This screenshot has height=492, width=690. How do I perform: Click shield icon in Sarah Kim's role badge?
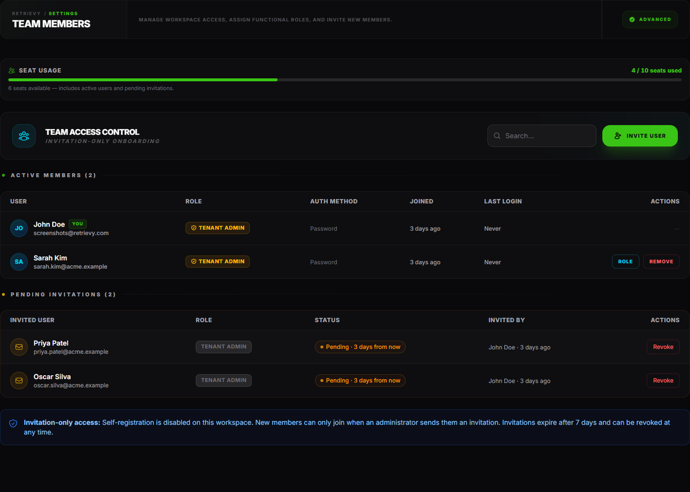pyautogui.click(x=194, y=262)
